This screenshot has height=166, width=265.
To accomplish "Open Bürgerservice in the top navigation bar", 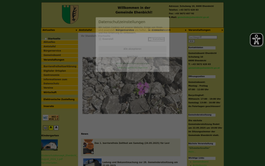I will (x=125, y=30).
